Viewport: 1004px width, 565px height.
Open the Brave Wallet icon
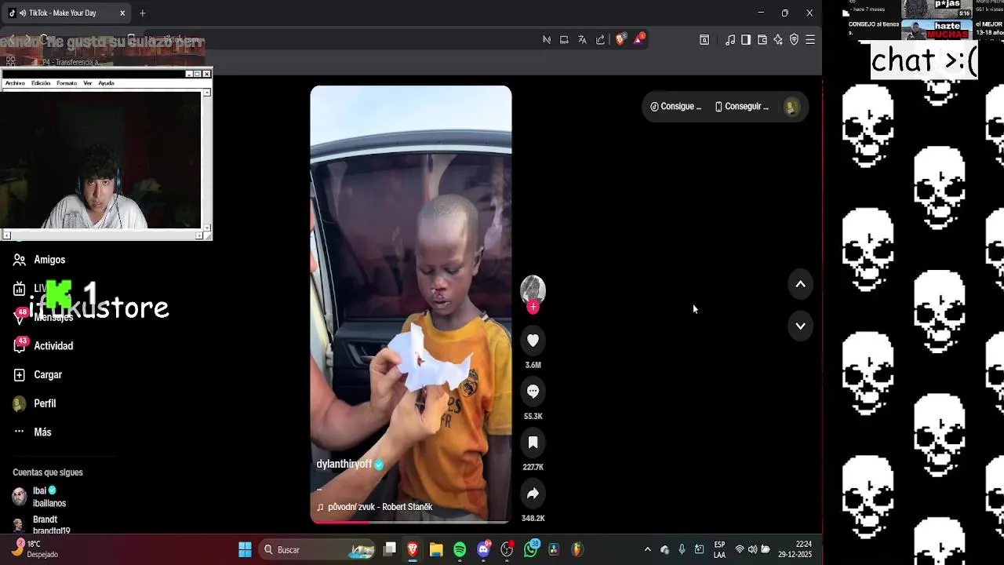[x=762, y=40]
